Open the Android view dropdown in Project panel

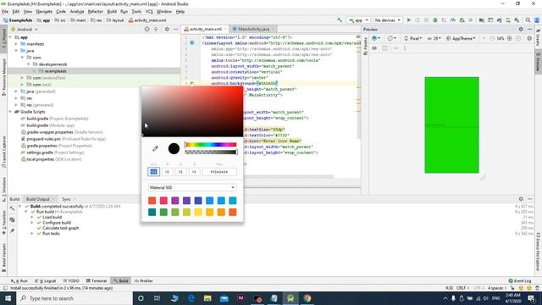click(x=25, y=30)
